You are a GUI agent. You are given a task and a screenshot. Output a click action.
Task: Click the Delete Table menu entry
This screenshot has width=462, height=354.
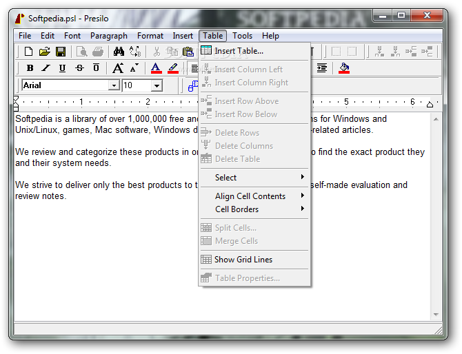point(254,159)
